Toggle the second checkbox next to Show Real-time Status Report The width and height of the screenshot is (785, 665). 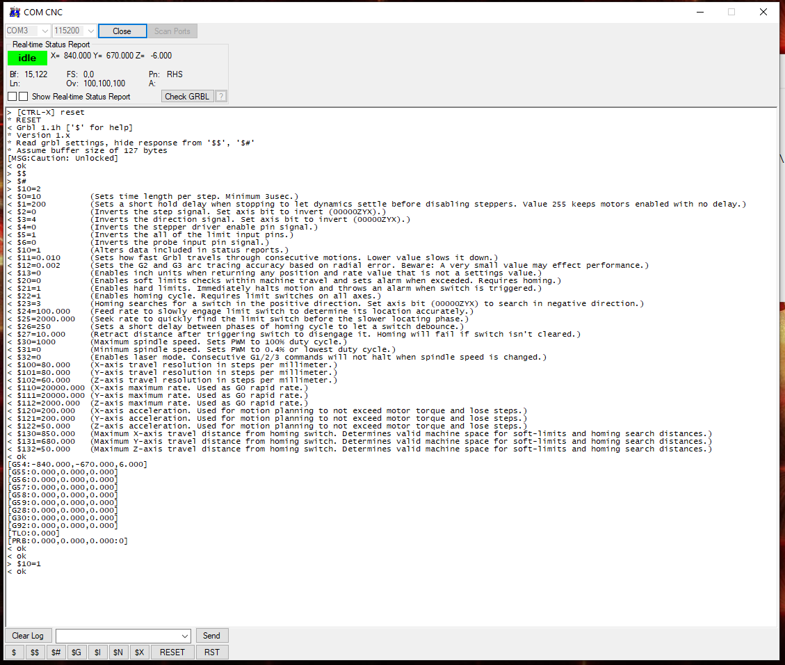click(24, 97)
